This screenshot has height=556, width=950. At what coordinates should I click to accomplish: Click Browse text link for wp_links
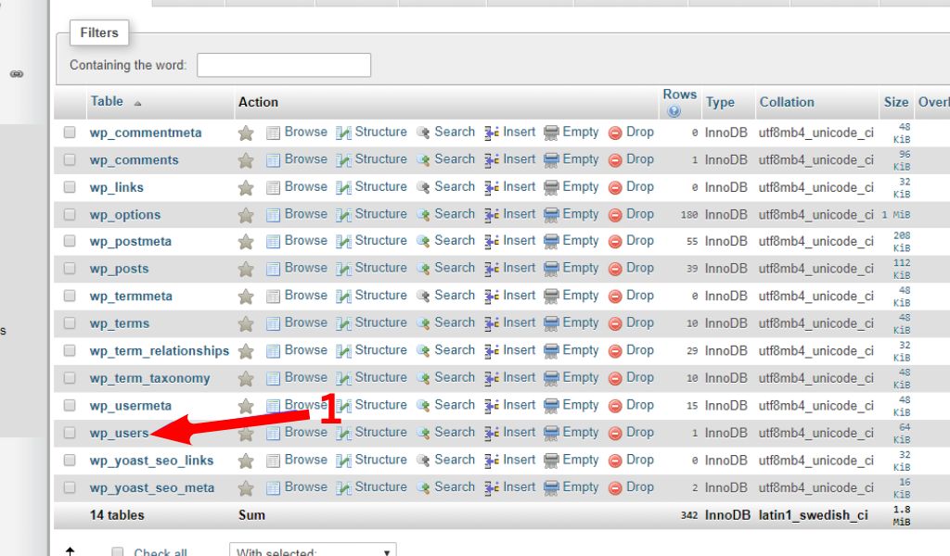[306, 186]
